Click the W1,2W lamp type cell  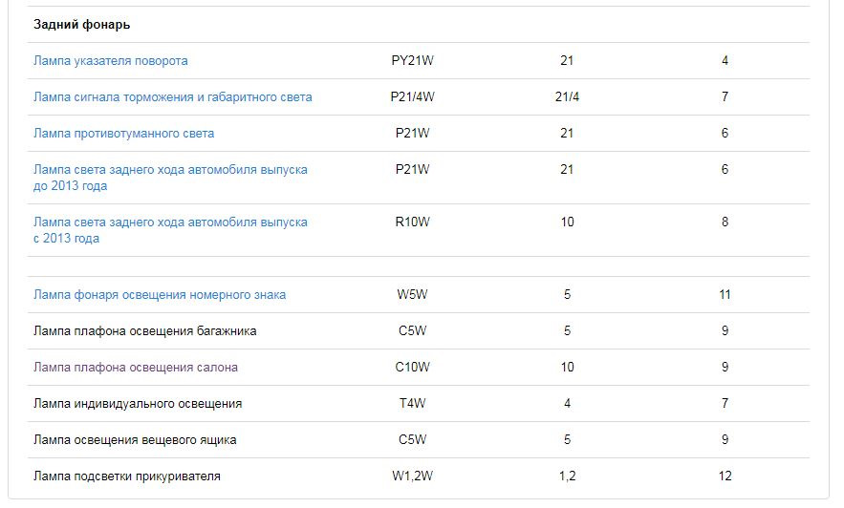(x=412, y=476)
